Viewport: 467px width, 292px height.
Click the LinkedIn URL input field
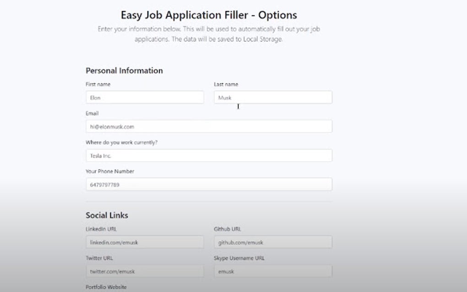[x=144, y=242]
